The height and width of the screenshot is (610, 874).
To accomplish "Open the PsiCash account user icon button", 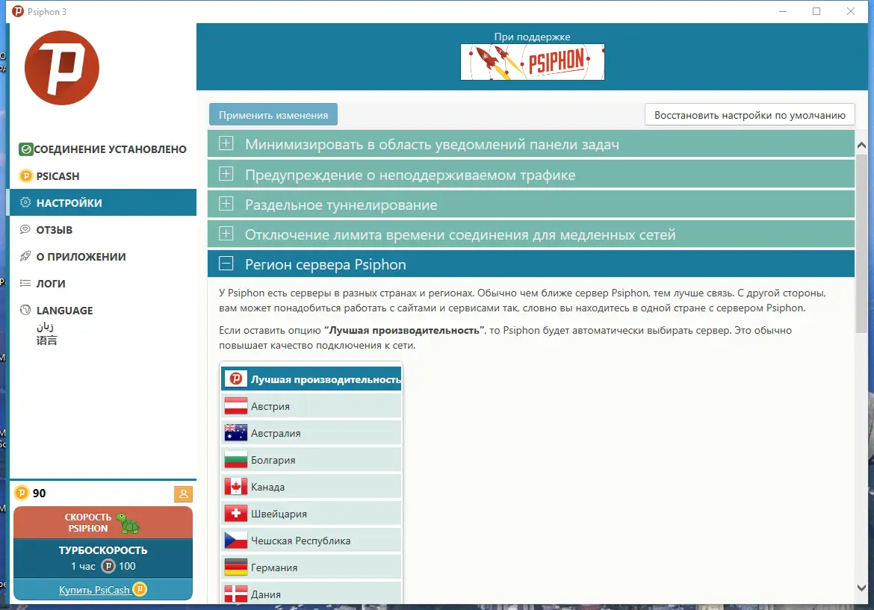I will [x=183, y=494].
